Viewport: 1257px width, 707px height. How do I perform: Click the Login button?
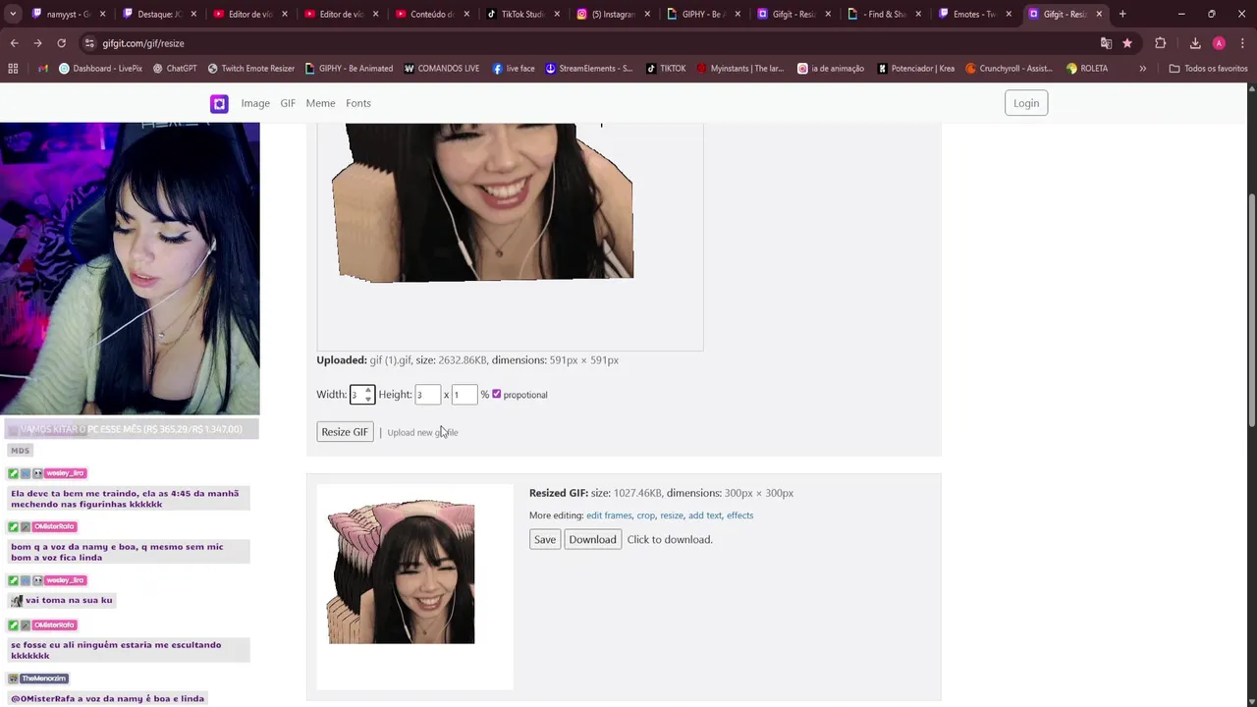[x=1026, y=103]
